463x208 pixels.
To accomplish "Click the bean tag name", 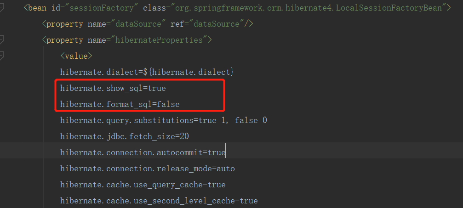I will click(x=37, y=8).
